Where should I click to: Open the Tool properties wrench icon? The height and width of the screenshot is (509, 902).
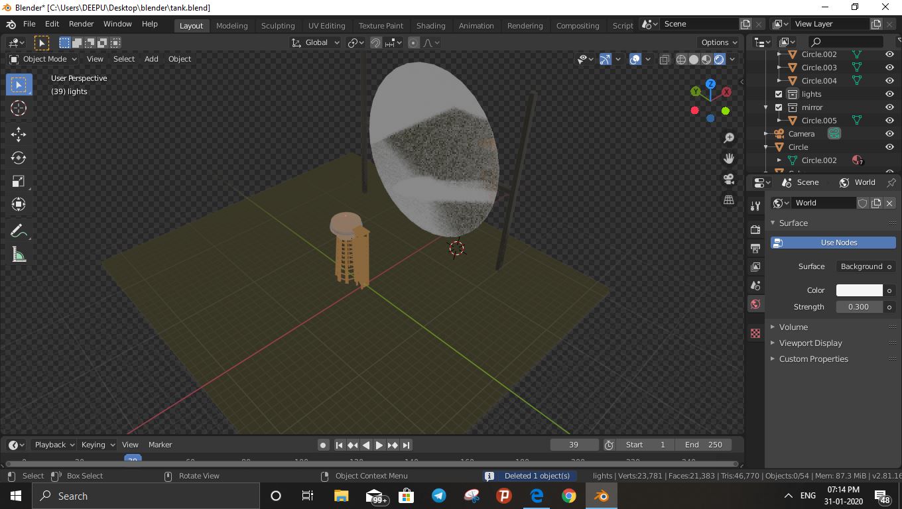[755, 206]
